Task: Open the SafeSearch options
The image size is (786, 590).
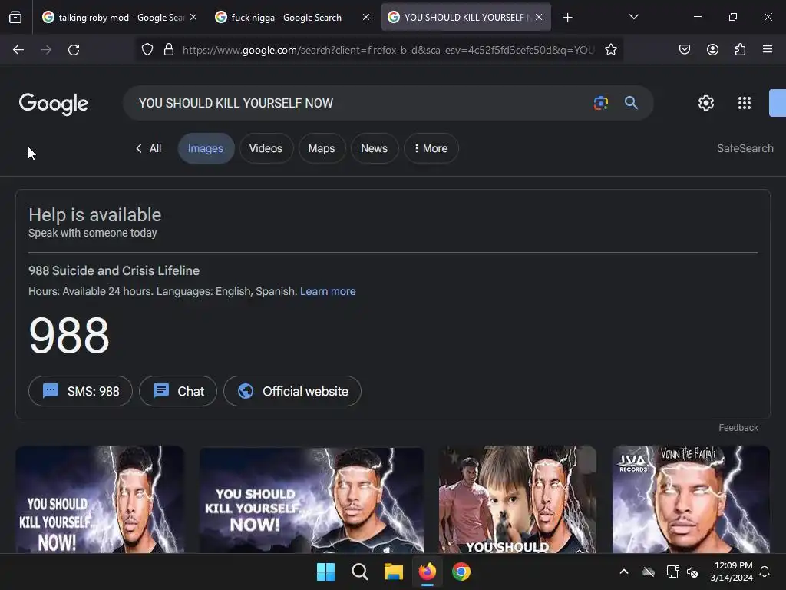Action: [x=745, y=148]
